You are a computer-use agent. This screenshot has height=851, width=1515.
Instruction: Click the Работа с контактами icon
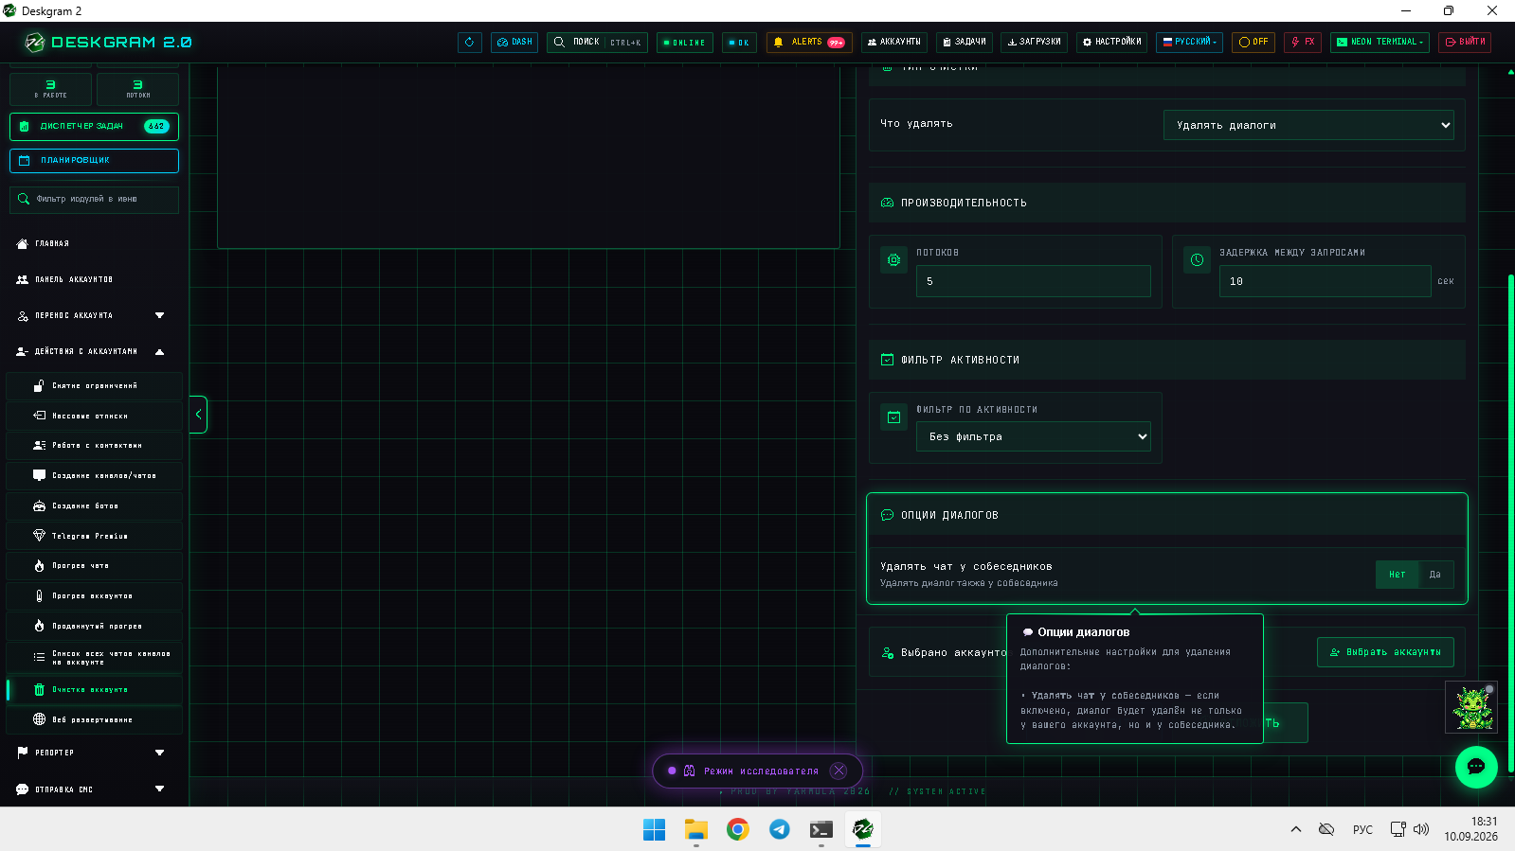click(x=39, y=445)
